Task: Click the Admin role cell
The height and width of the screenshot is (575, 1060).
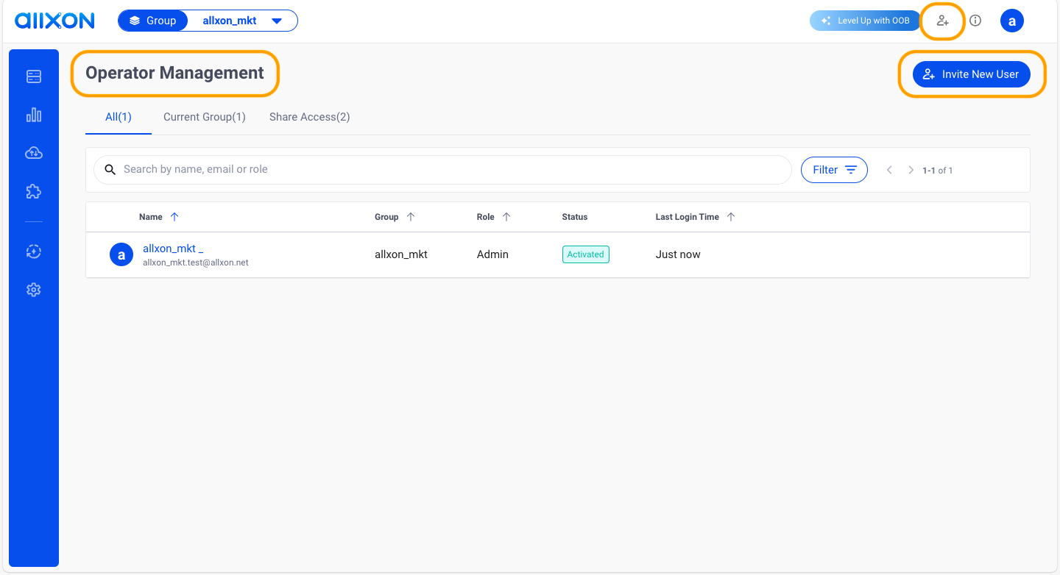Action: point(492,254)
